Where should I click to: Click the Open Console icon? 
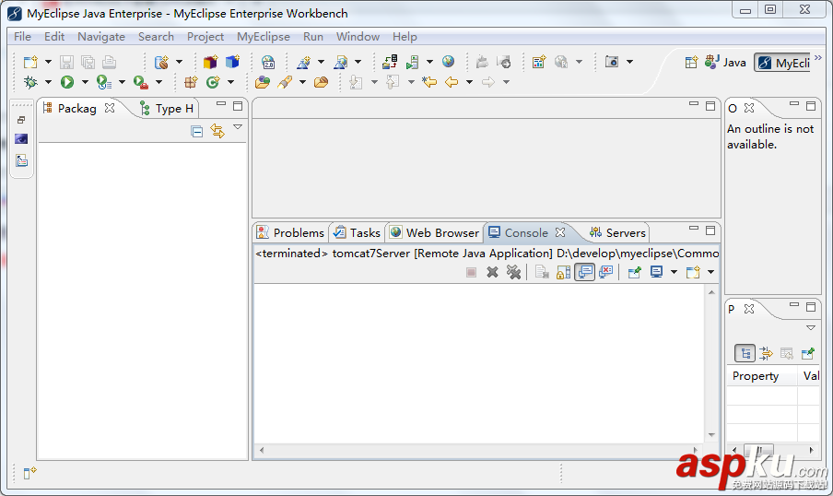tap(693, 272)
